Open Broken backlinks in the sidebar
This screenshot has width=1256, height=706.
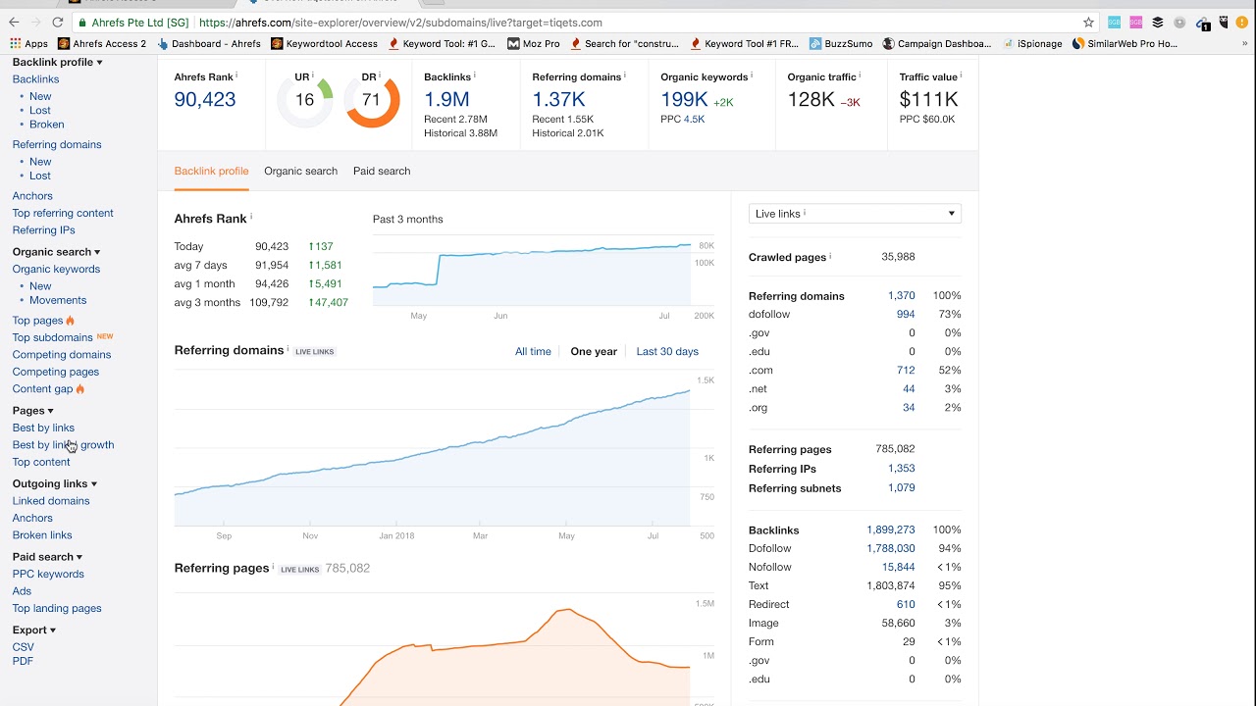tap(46, 125)
